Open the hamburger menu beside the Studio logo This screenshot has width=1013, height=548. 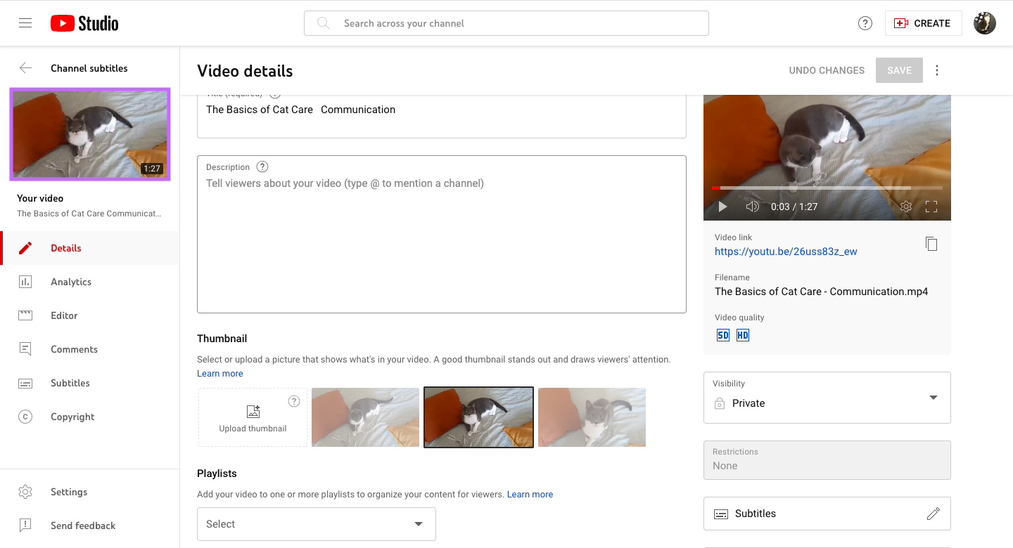click(25, 22)
